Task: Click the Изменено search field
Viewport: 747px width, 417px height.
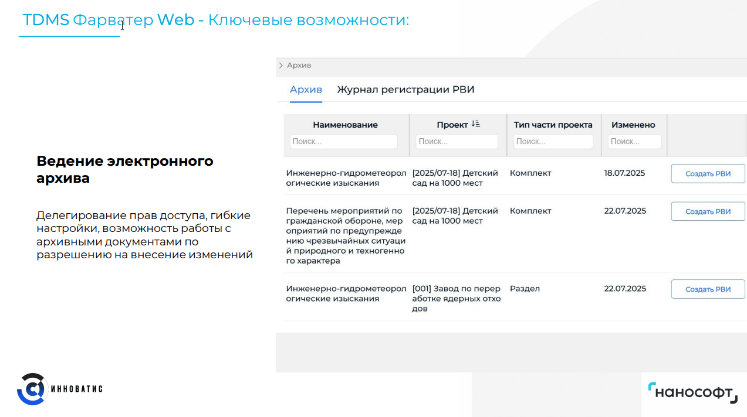Action: pos(634,142)
